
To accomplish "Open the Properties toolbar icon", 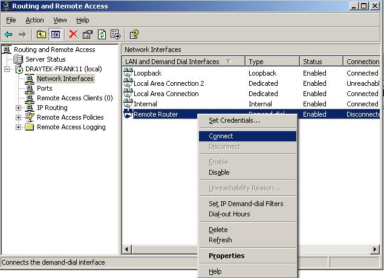I will 88,34.
